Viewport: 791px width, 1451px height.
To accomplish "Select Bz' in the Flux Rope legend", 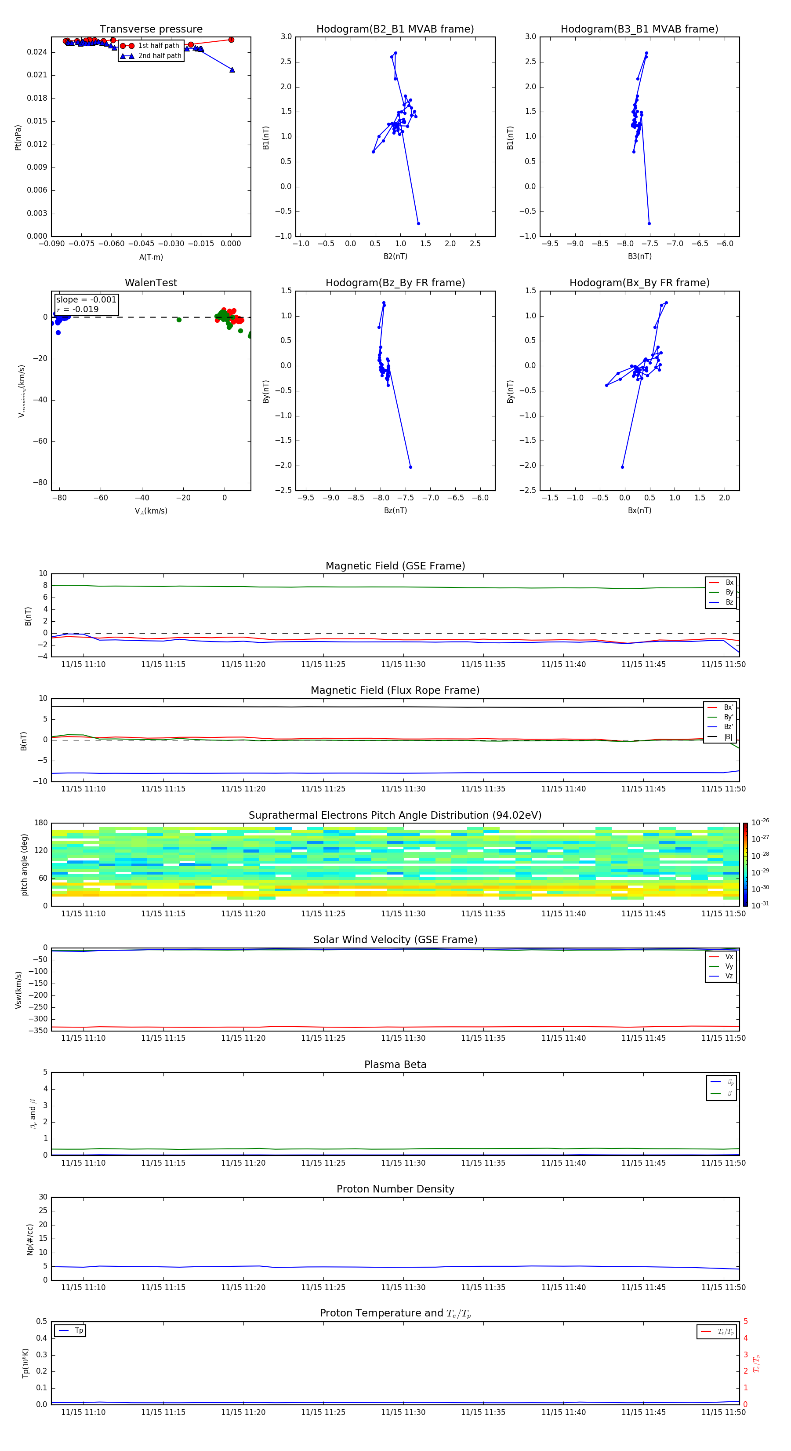I will tap(720, 727).
